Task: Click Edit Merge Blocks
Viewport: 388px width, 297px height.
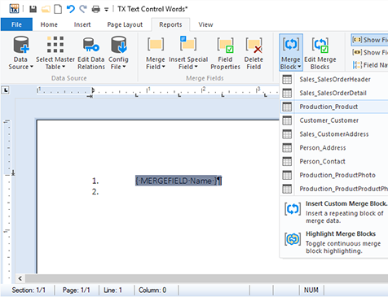Action: tap(320, 53)
